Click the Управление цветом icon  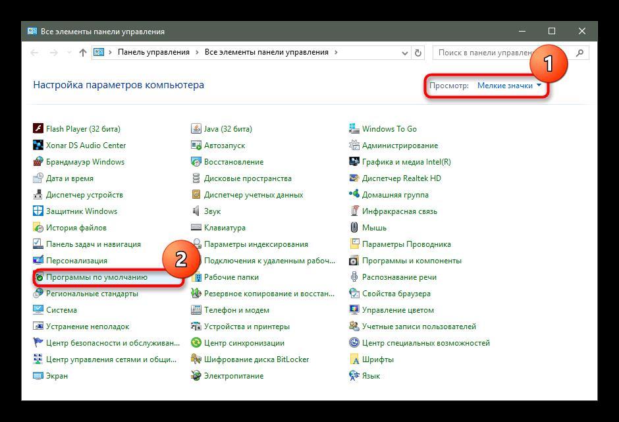(x=354, y=310)
